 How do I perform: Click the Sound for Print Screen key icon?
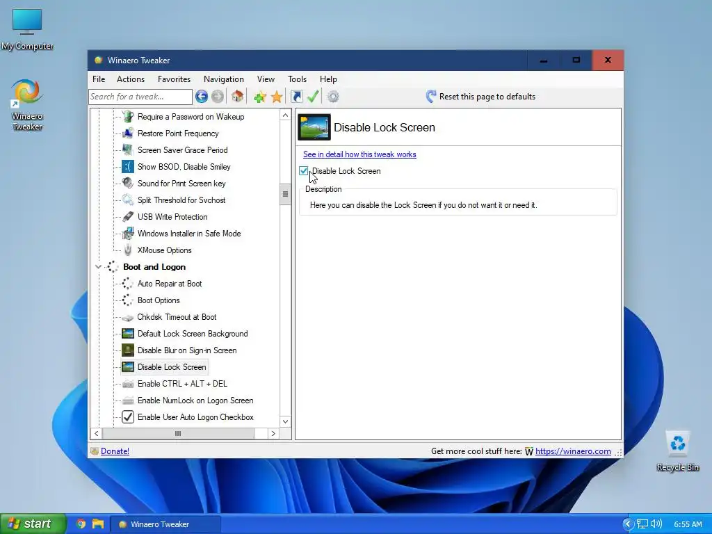click(x=128, y=184)
